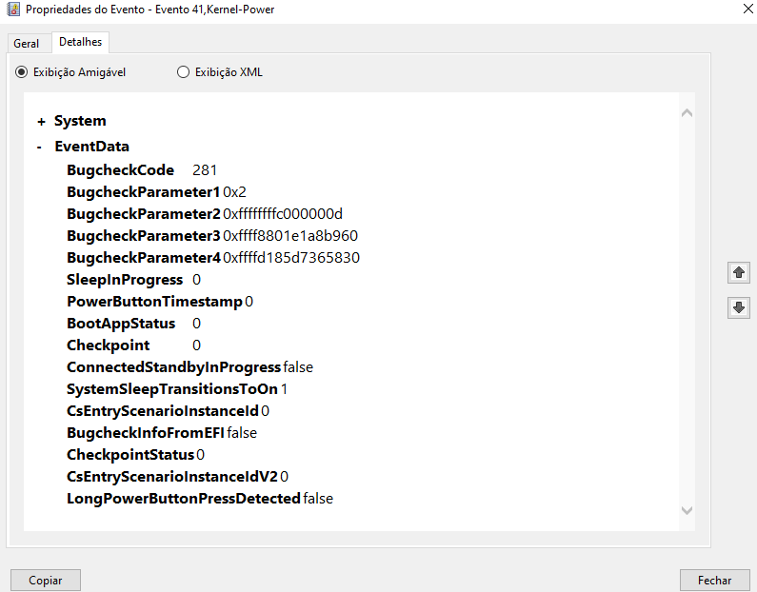Click the Event Properties window icon
757x592 pixels.
point(13,10)
